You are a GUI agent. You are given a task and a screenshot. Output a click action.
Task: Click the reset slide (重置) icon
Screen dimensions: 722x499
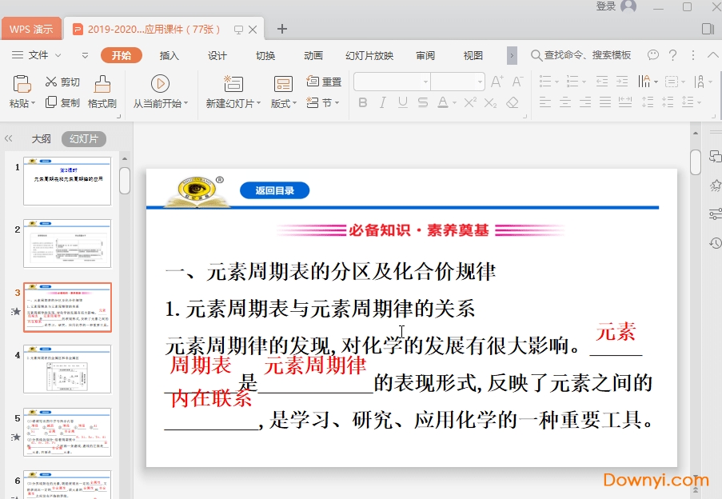tap(321, 82)
